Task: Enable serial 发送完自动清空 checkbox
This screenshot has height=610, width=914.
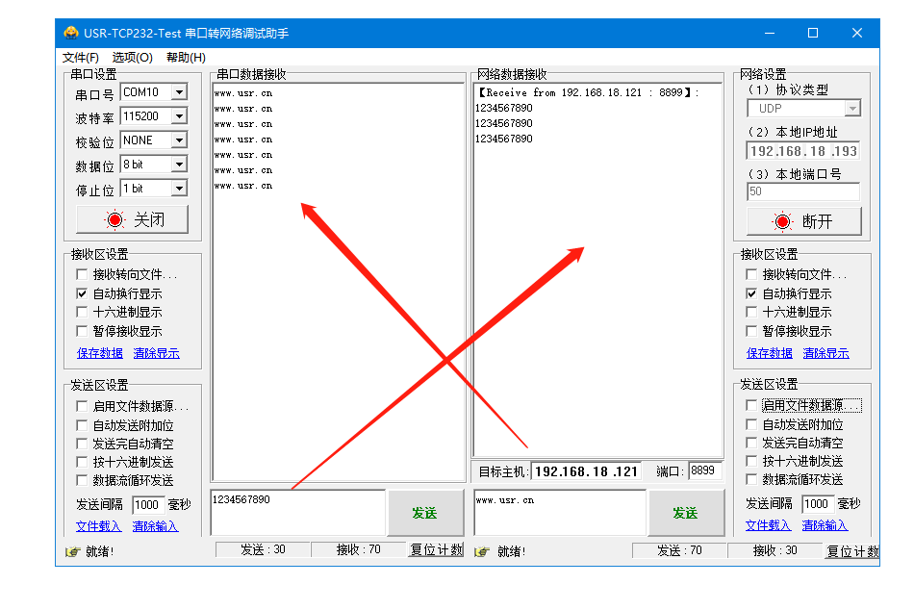Action: (82, 444)
